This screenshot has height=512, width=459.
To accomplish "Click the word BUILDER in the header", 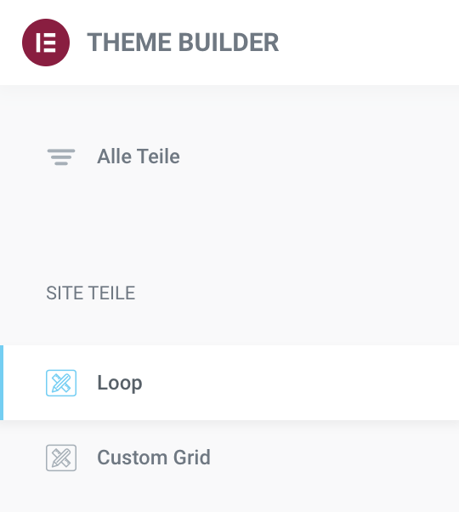I will click(229, 43).
